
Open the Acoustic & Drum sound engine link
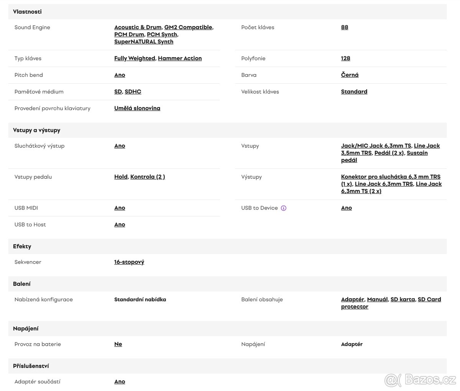[138, 27]
